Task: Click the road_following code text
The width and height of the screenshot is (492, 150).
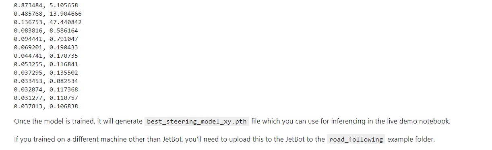Action: click(356, 140)
